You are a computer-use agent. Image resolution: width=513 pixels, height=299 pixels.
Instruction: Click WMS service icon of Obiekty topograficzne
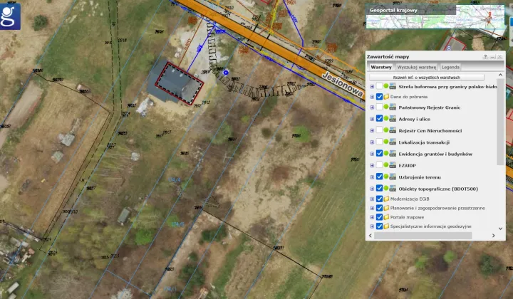coord(393,189)
